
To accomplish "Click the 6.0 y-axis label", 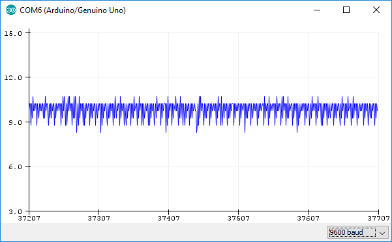I will point(15,167).
